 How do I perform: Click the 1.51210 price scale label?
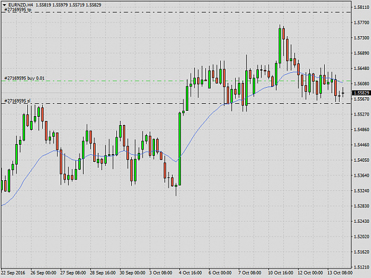click(362, 267)
